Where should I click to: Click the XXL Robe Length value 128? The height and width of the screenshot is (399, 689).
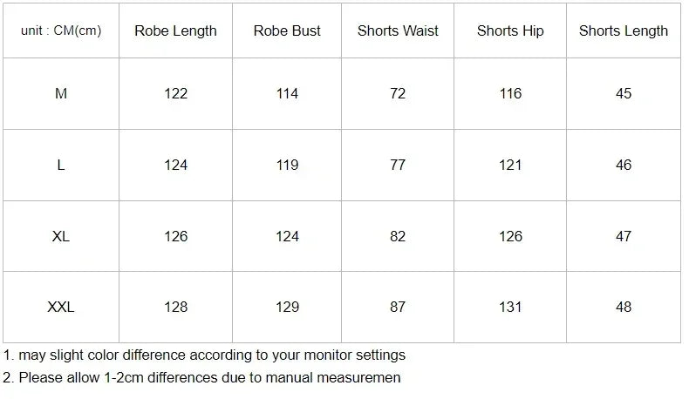tap(175, 307)
